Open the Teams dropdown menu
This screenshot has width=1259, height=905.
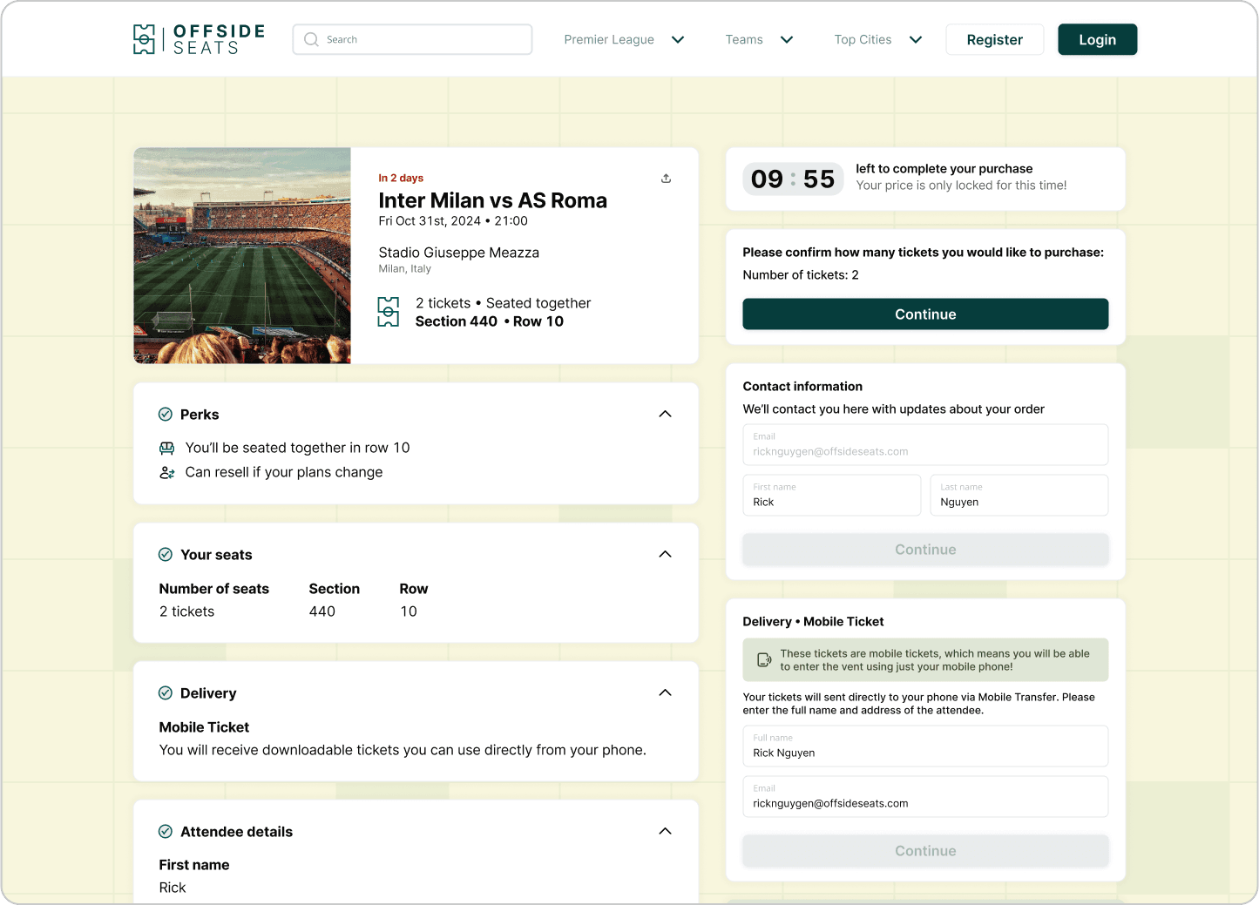click(x=759, y=39)
